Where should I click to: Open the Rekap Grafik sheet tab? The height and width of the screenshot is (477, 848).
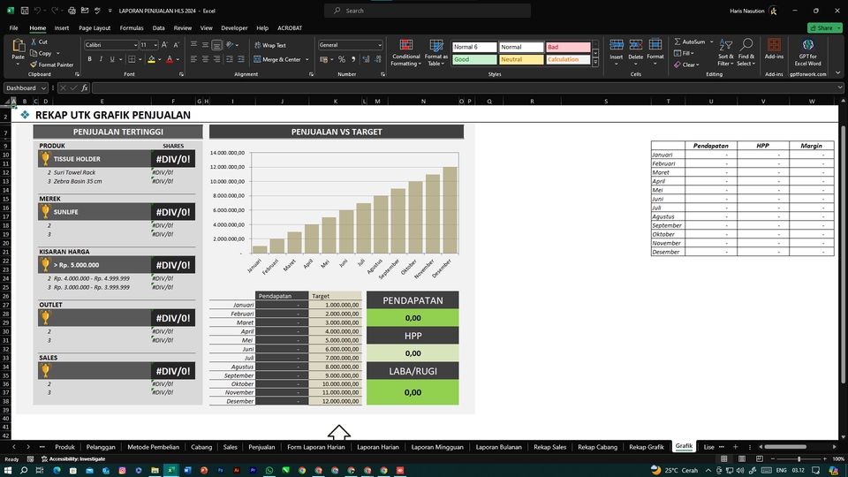coord(647,447)
